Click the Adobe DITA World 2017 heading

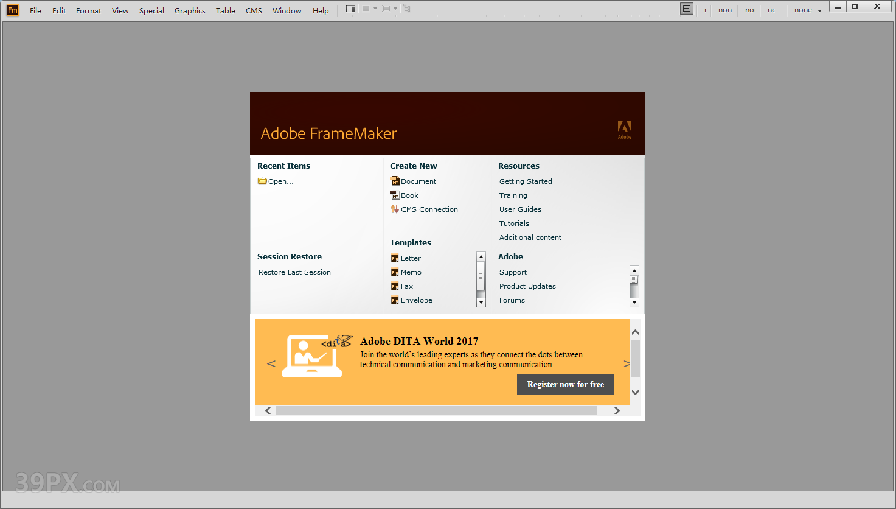(419, 341)
